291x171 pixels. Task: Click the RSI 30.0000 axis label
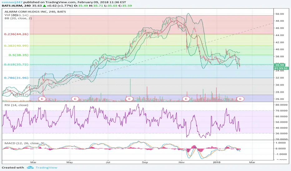pos(282,133)
